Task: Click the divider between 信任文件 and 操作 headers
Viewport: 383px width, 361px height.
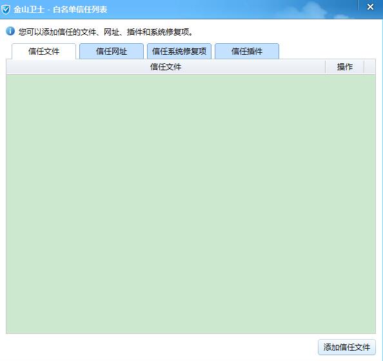Action: [326, 66]
